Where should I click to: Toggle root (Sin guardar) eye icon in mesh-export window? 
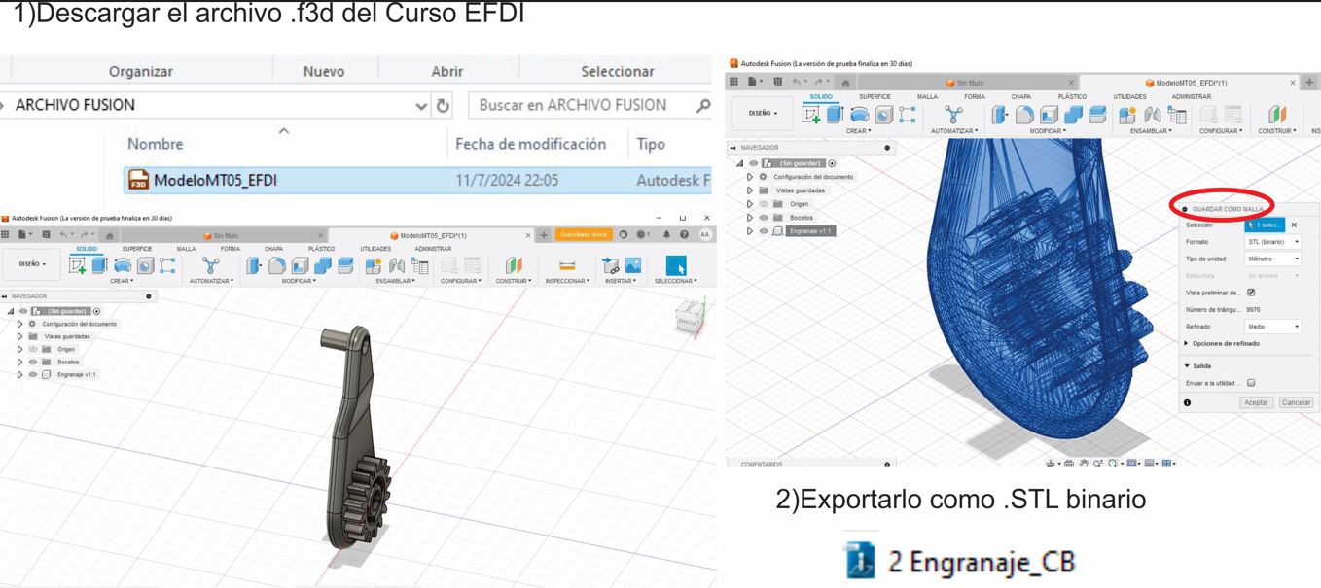754,163
